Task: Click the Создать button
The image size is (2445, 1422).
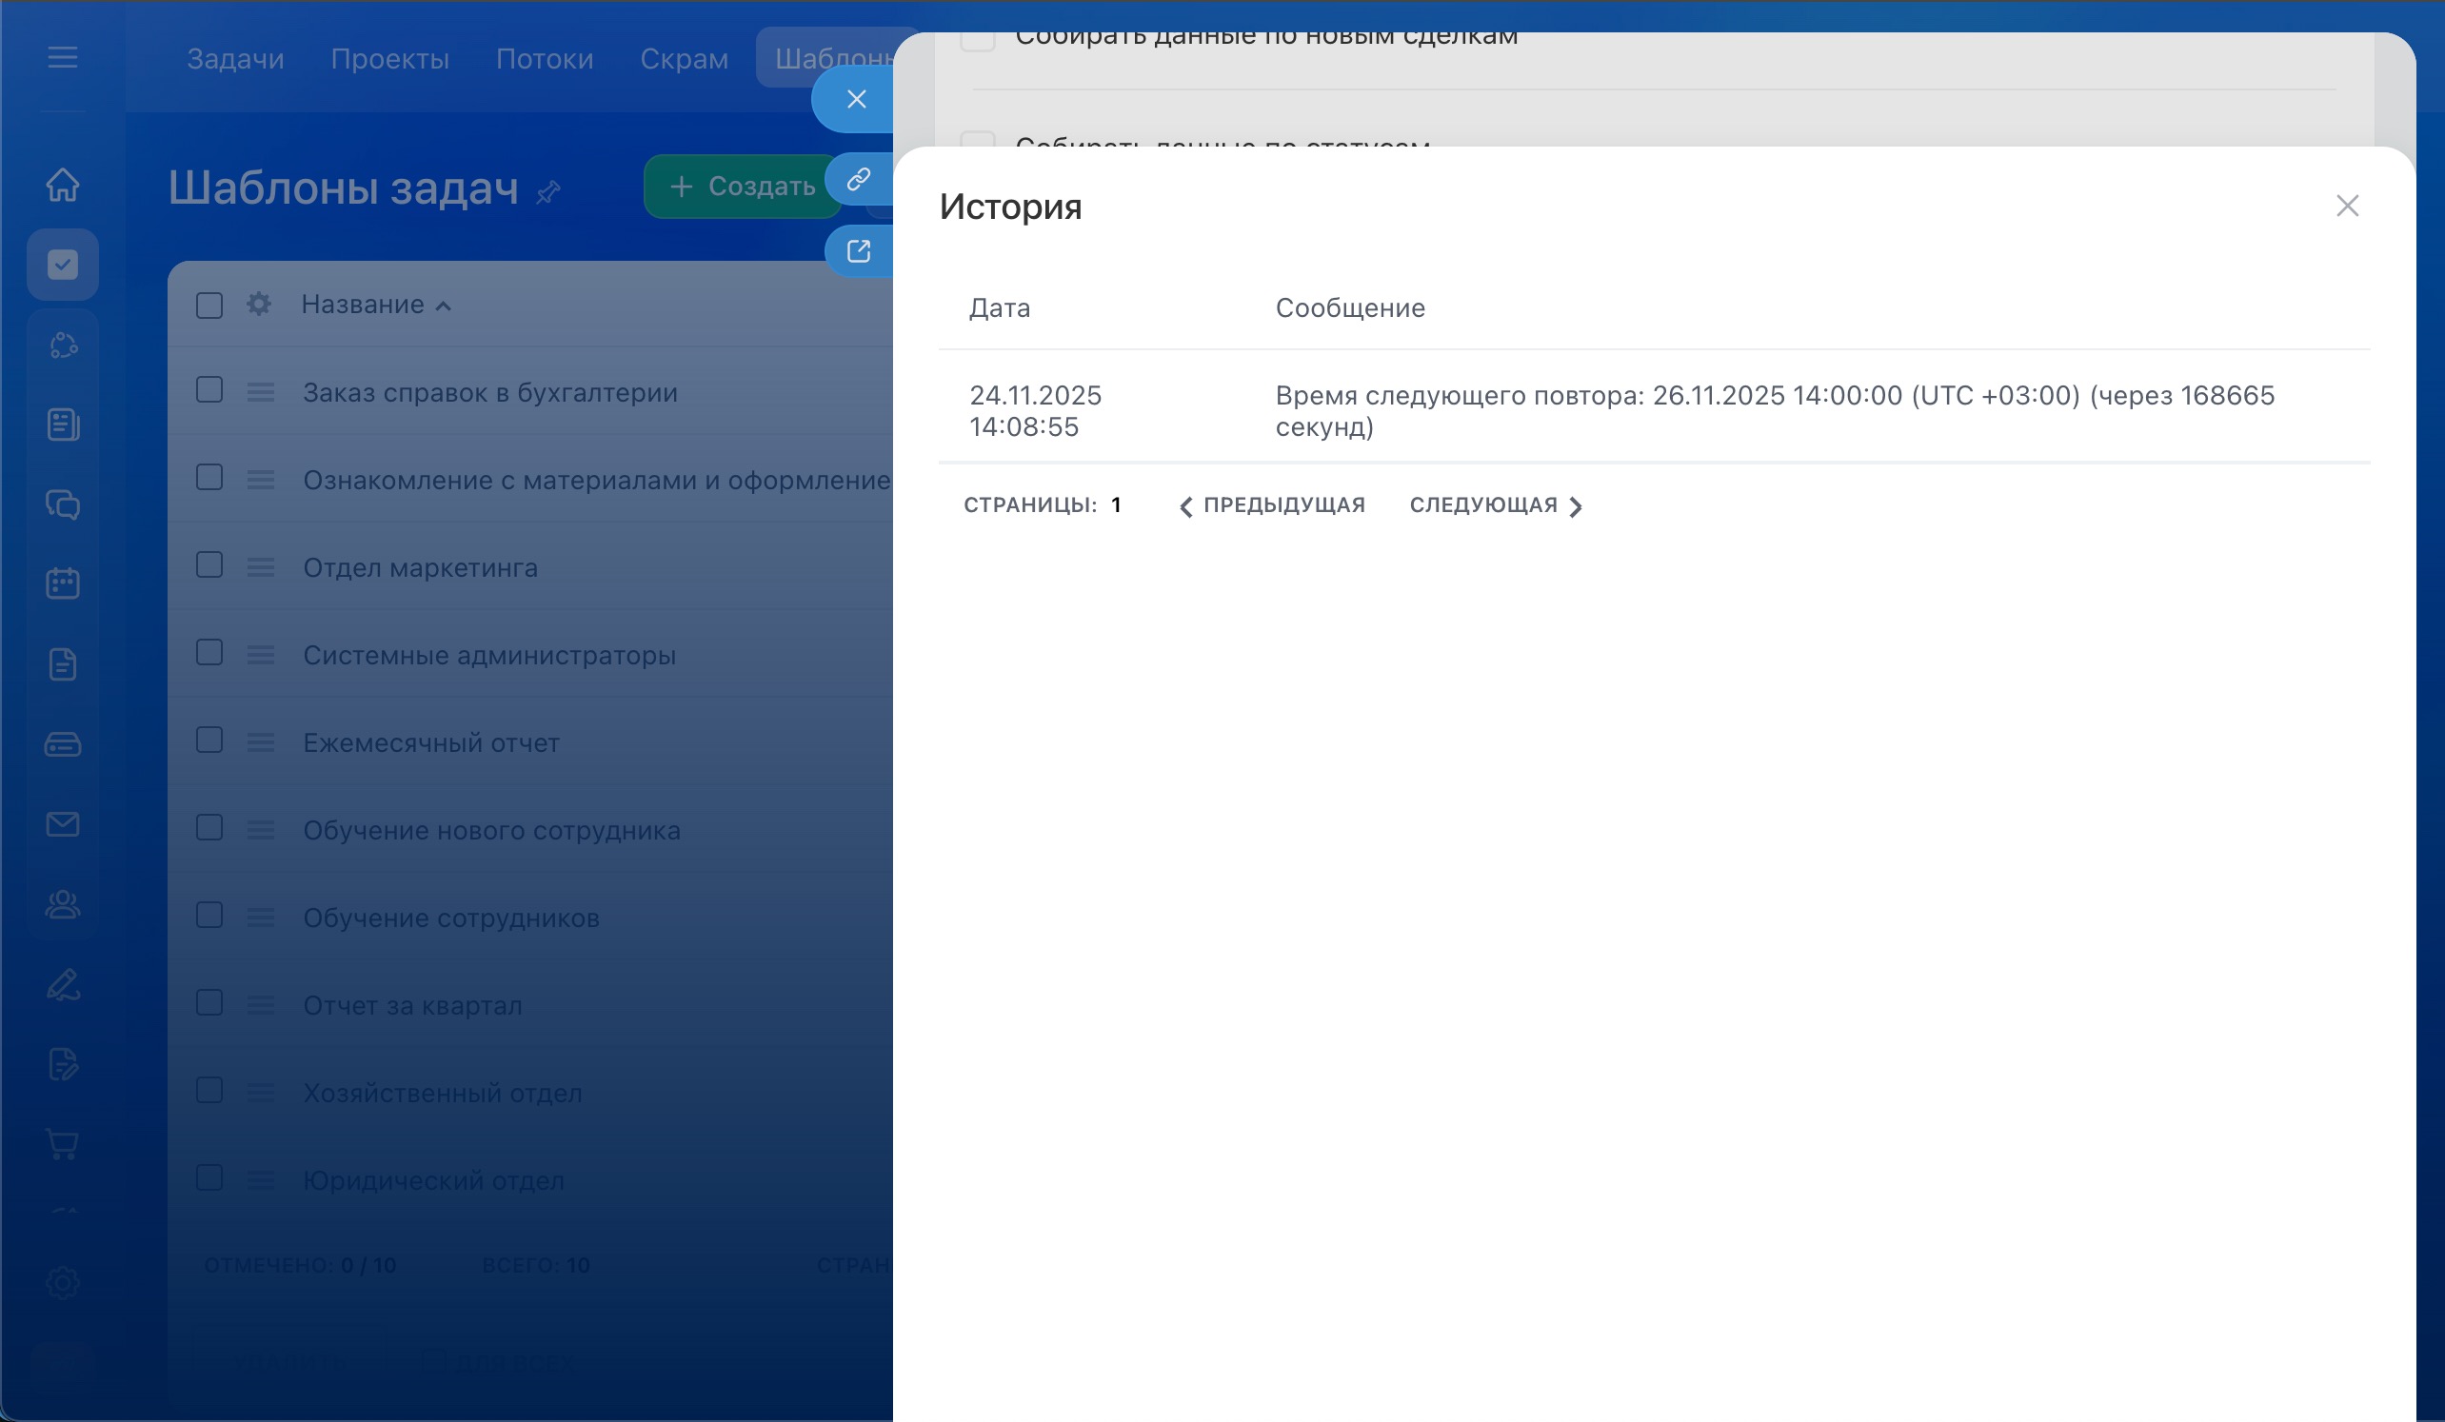Action: pyautogui.click(x=743, y=187)
